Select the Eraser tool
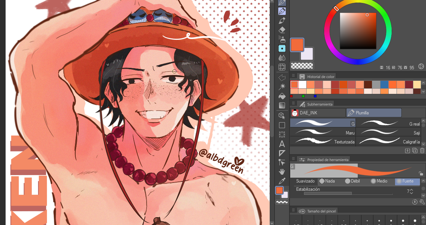The width and height of the screenshot is (426, 225). click(x=282, y=30)
